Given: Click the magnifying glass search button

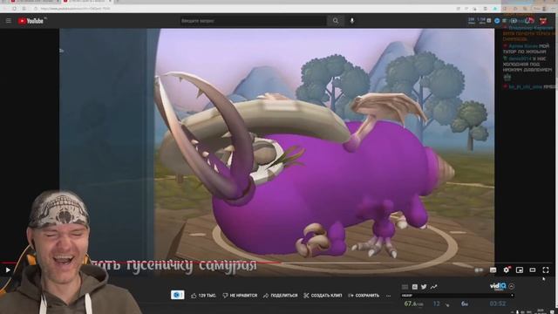Looking at the screenshot, I should 336,21.
